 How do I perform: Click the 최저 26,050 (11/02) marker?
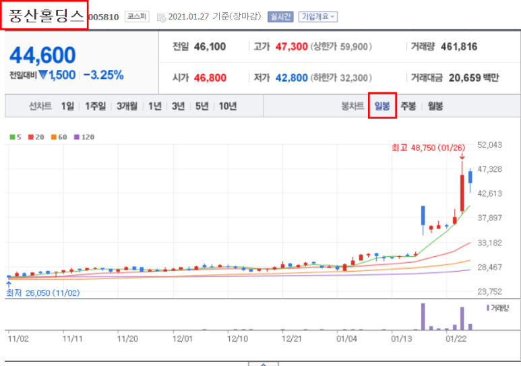(43, 293)
